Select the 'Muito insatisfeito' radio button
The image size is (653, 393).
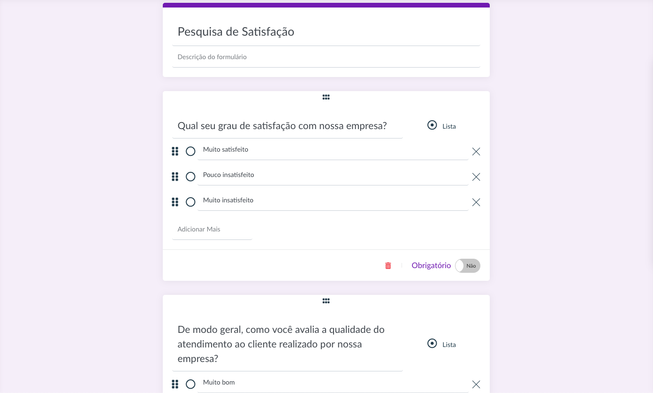point(190,202)
